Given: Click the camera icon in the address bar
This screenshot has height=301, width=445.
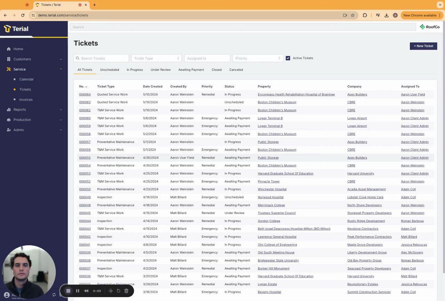Looking at the screenshot, I should (345, 15).
